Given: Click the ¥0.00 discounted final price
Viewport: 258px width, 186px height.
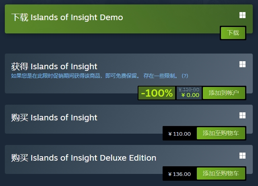Looking at the screenshot, I should [190, 95].
